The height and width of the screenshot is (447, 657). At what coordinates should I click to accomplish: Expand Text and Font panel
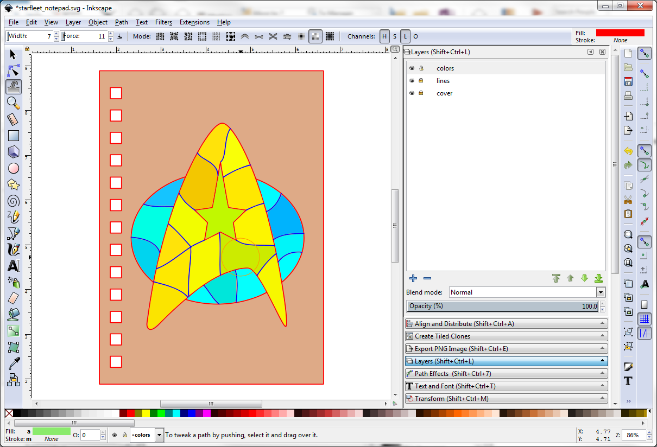pos(506,386)
